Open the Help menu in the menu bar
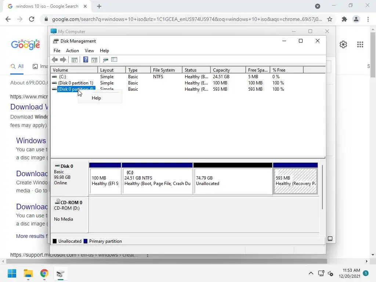 point(104,51)
